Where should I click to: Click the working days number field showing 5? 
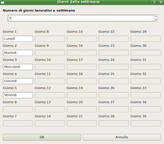[x=81, y=18]
